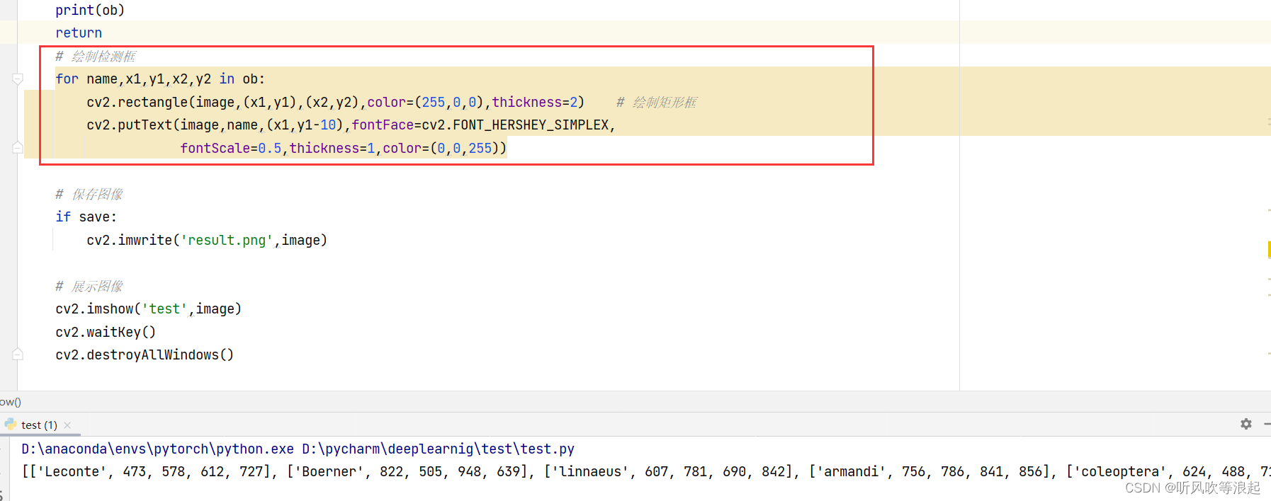
Task: Click the 'if save:' line
Action: [x=86, y=217]
